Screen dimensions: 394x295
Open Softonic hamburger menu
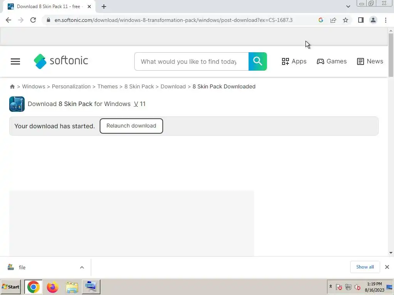coord(15,61)
